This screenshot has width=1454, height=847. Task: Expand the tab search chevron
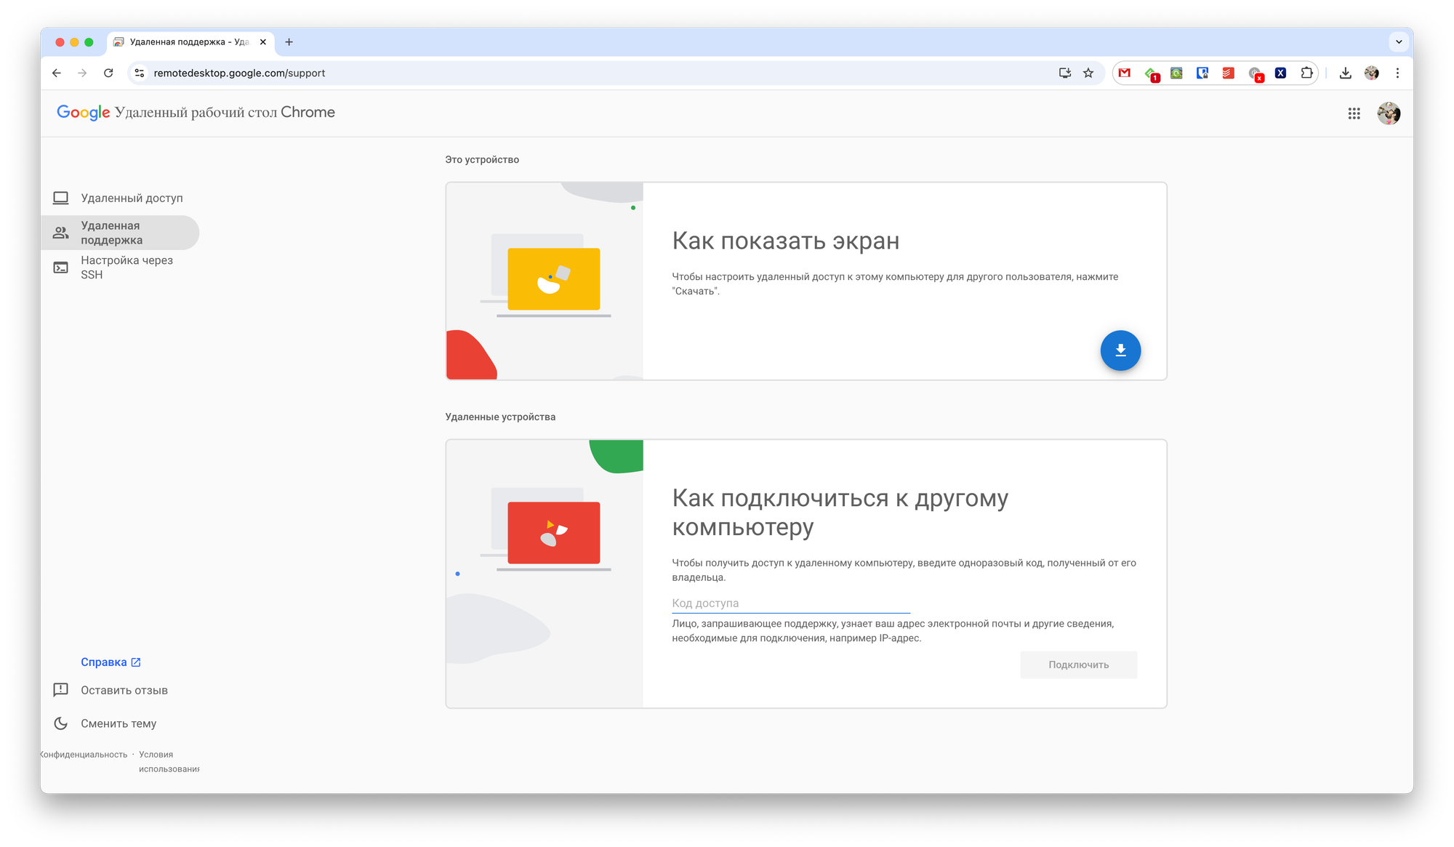(x=1399, y=42)
